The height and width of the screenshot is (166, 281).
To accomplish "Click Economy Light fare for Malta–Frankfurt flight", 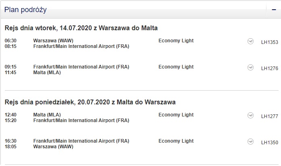I will 176,115.
